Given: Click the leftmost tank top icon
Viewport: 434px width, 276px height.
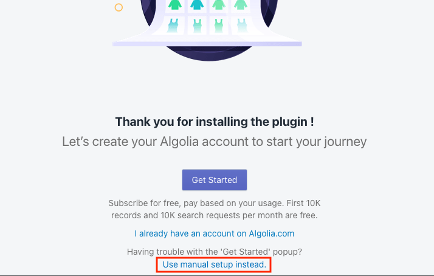Looking at the screenshot, I should pos(174,26).
